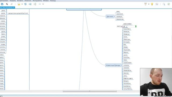172x97 pixels.
Task: Select the note about clothes for children under two
Action: click(18, 13)
